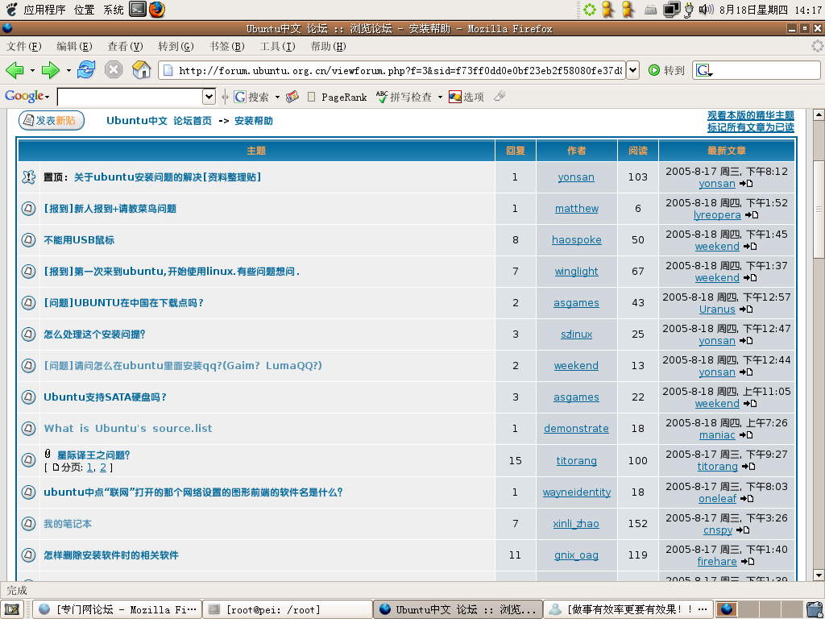Show the desktop using the bottom-panel icon

(x=12, y=609)
